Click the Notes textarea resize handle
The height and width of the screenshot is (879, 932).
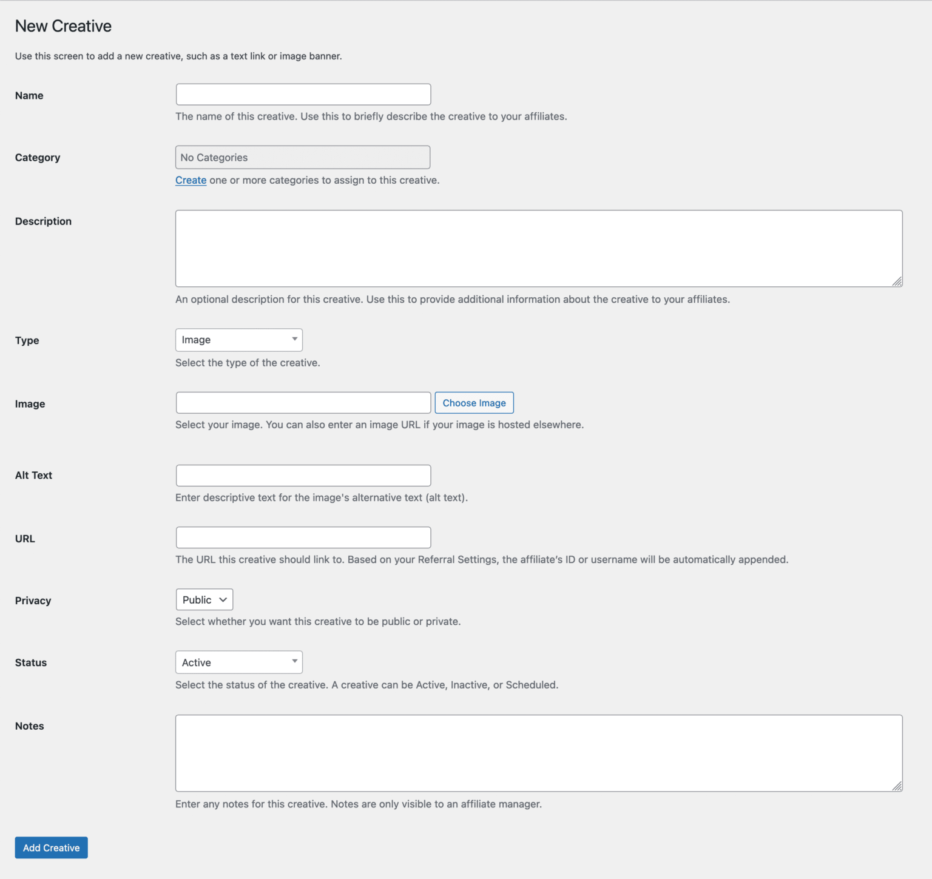pos(897,787)
